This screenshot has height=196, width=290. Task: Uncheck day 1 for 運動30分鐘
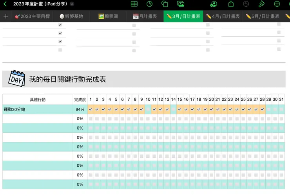[91, 109]
